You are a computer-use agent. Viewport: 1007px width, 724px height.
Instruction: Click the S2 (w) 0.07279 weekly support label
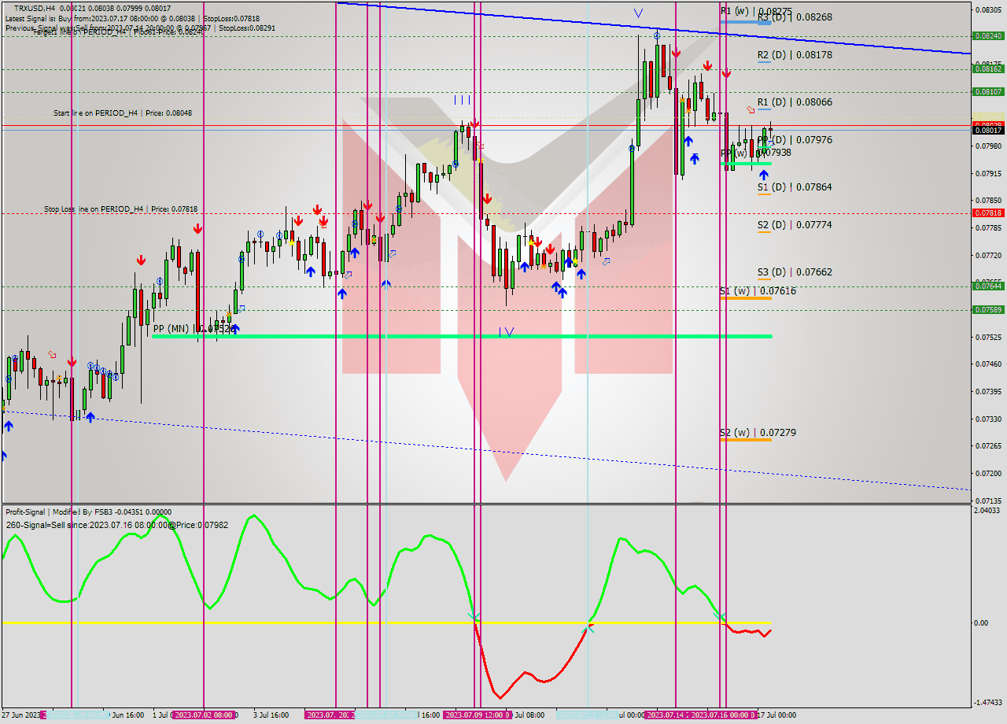point(758,433)
